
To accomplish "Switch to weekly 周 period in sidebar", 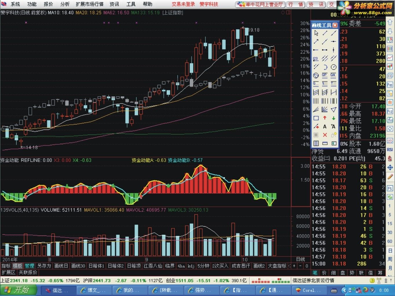I will [x=390, y=259].
